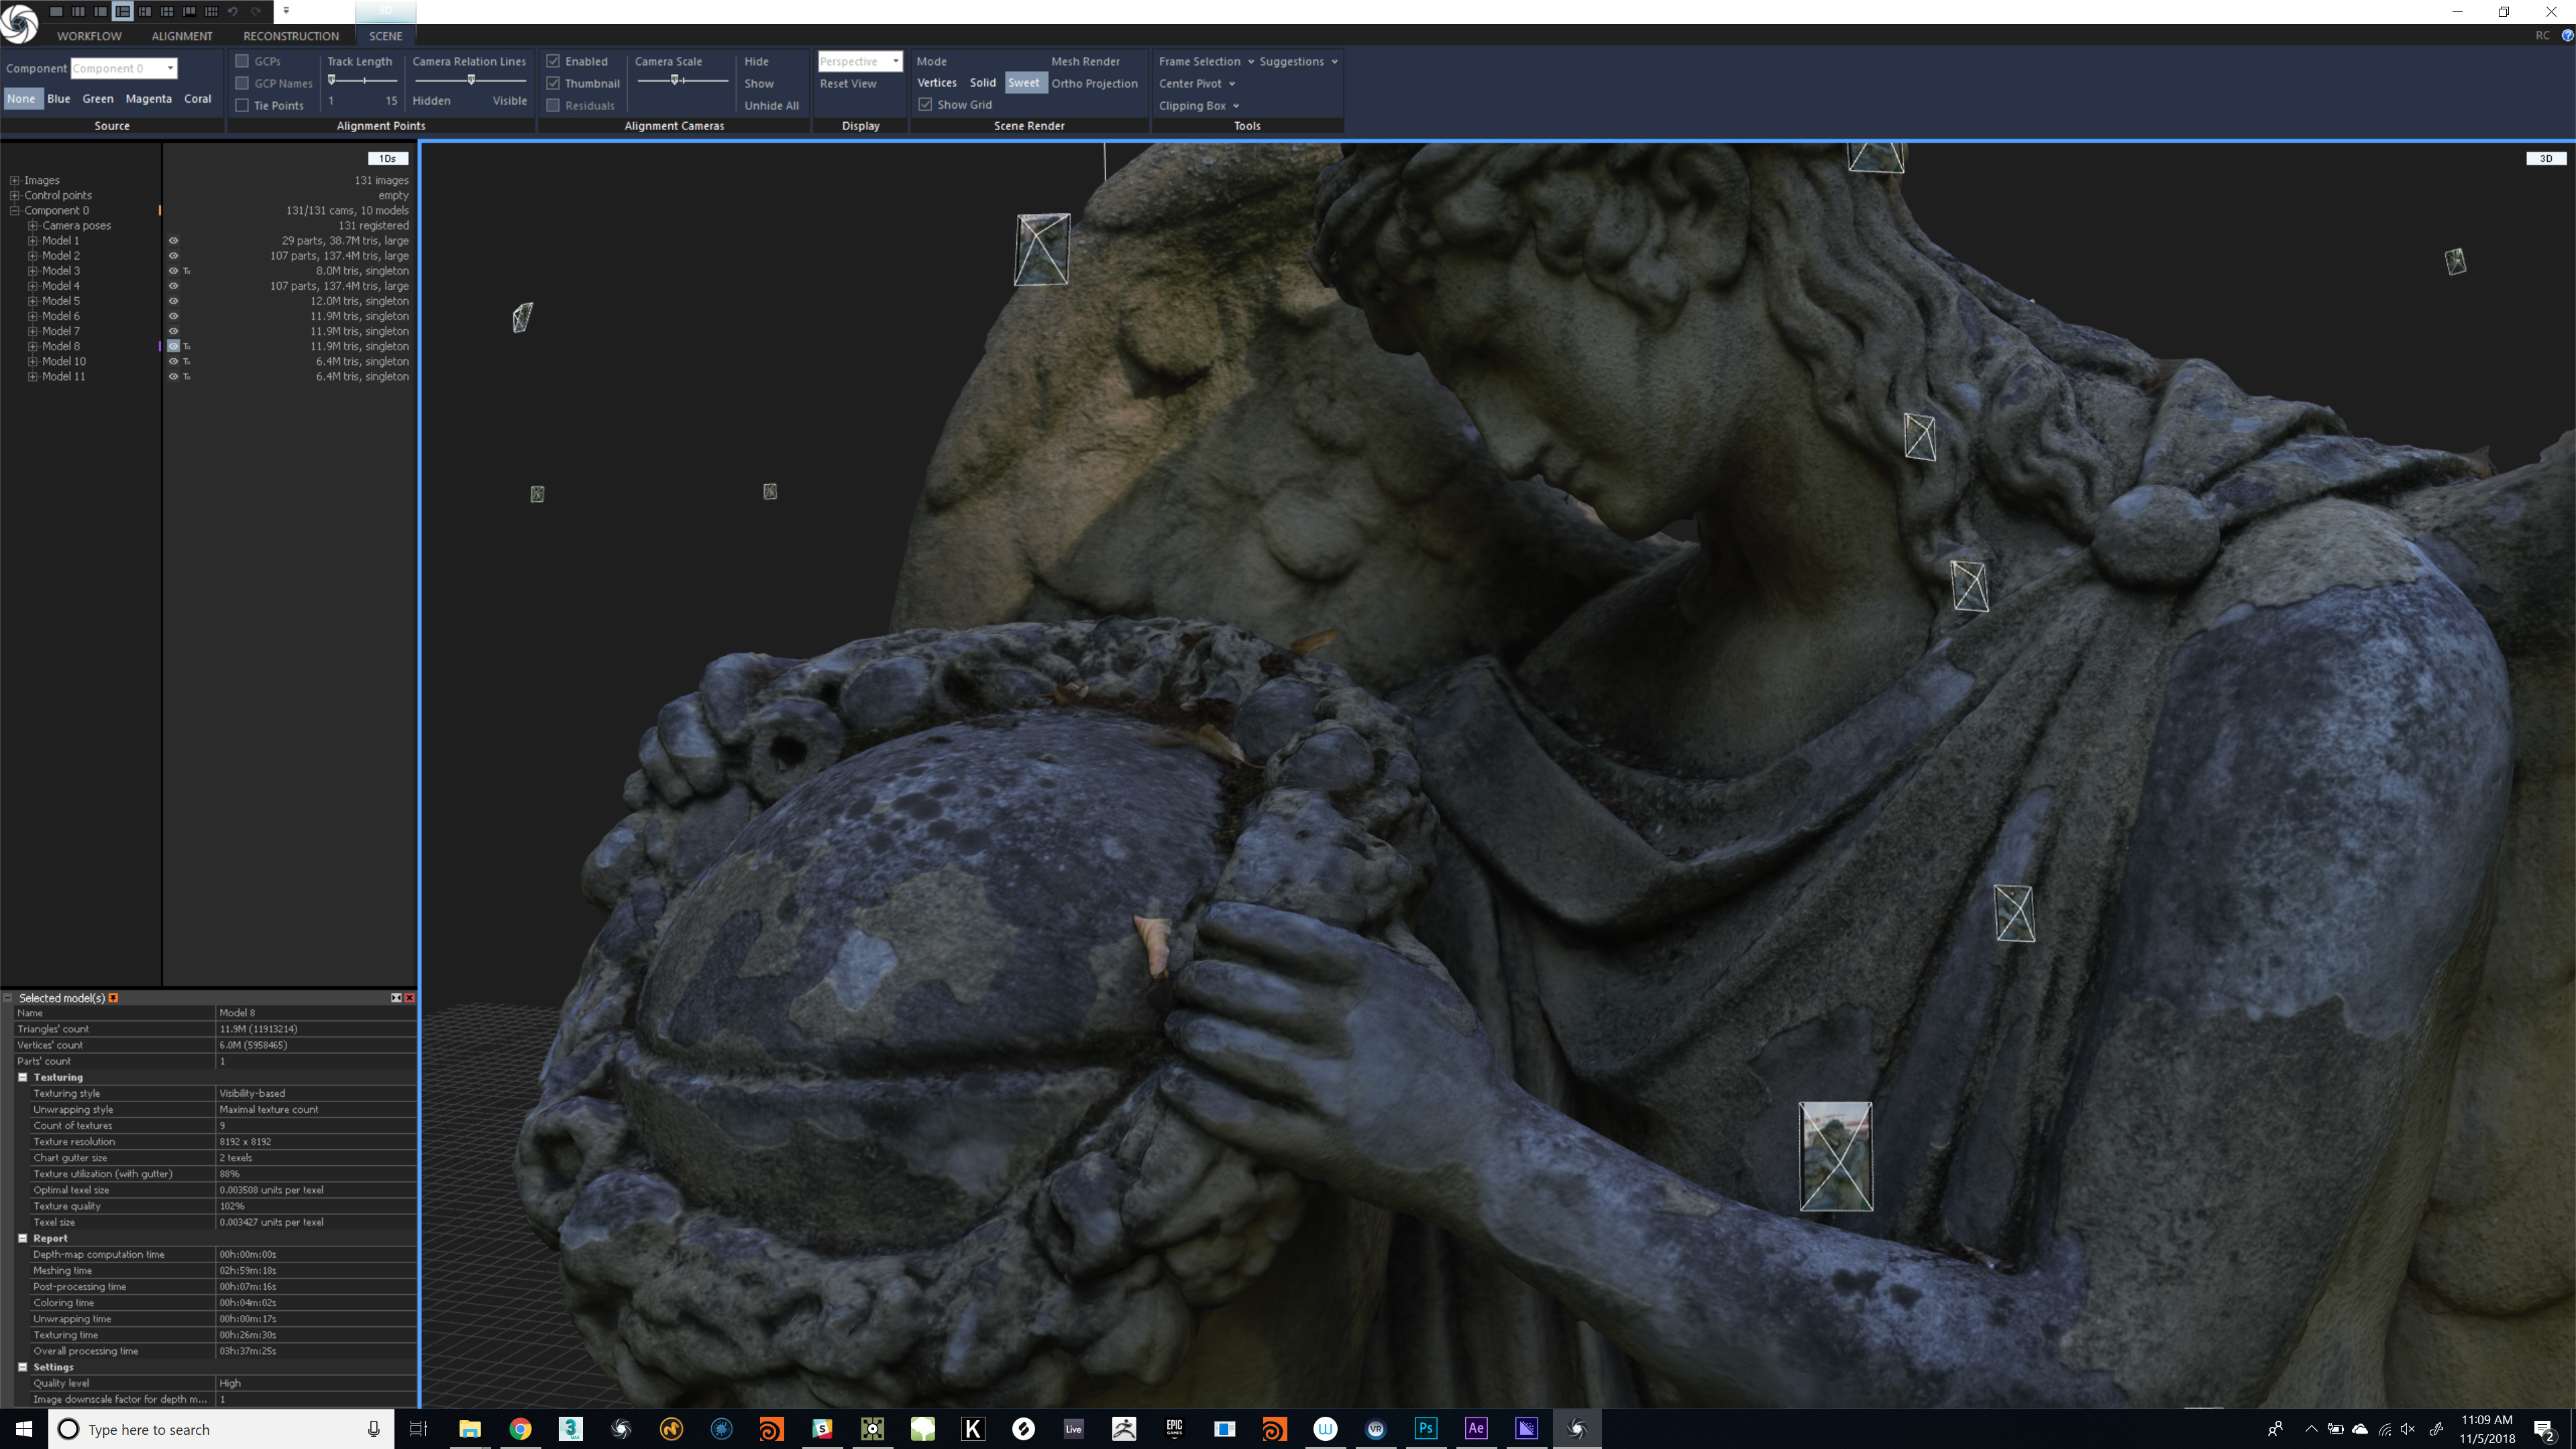Open the Suggestions menu
This screenshot has width=2576, height=1449.
tap(1298, 61)
